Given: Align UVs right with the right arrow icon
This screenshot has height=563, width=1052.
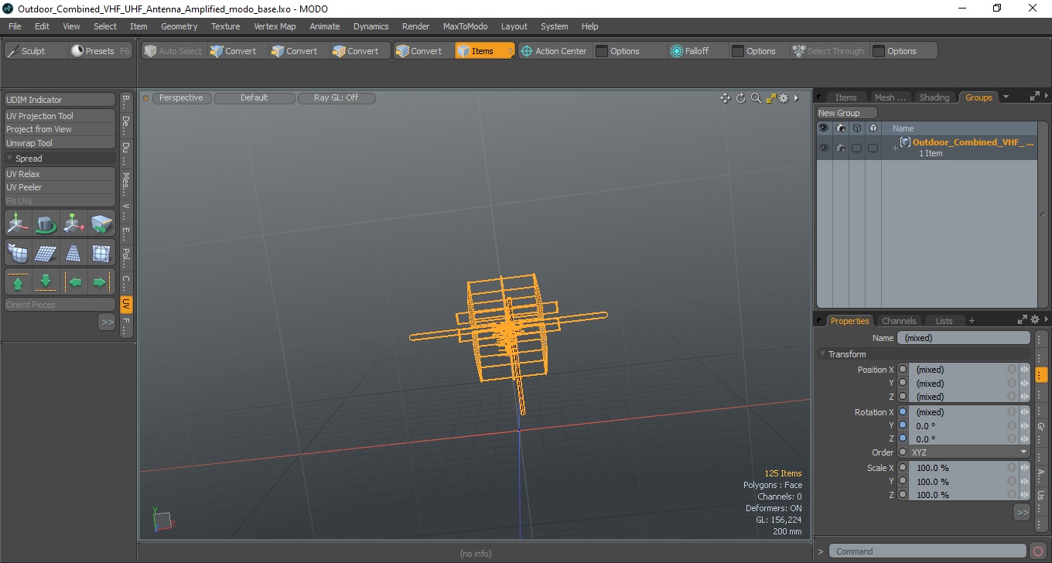Looking at the screenshot, I should pos(101,282).
